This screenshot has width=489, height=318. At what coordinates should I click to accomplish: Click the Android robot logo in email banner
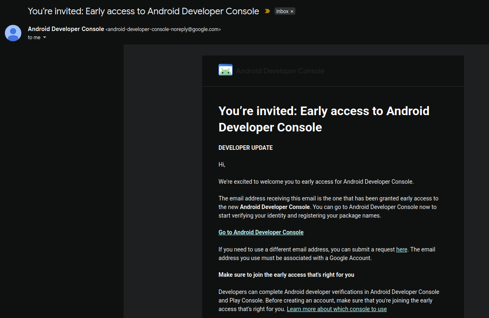point(225,70)
